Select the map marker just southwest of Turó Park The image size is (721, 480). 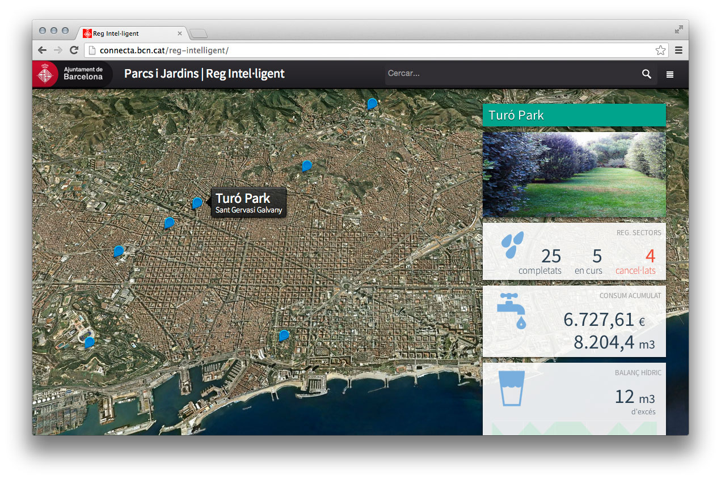[168, 223]
